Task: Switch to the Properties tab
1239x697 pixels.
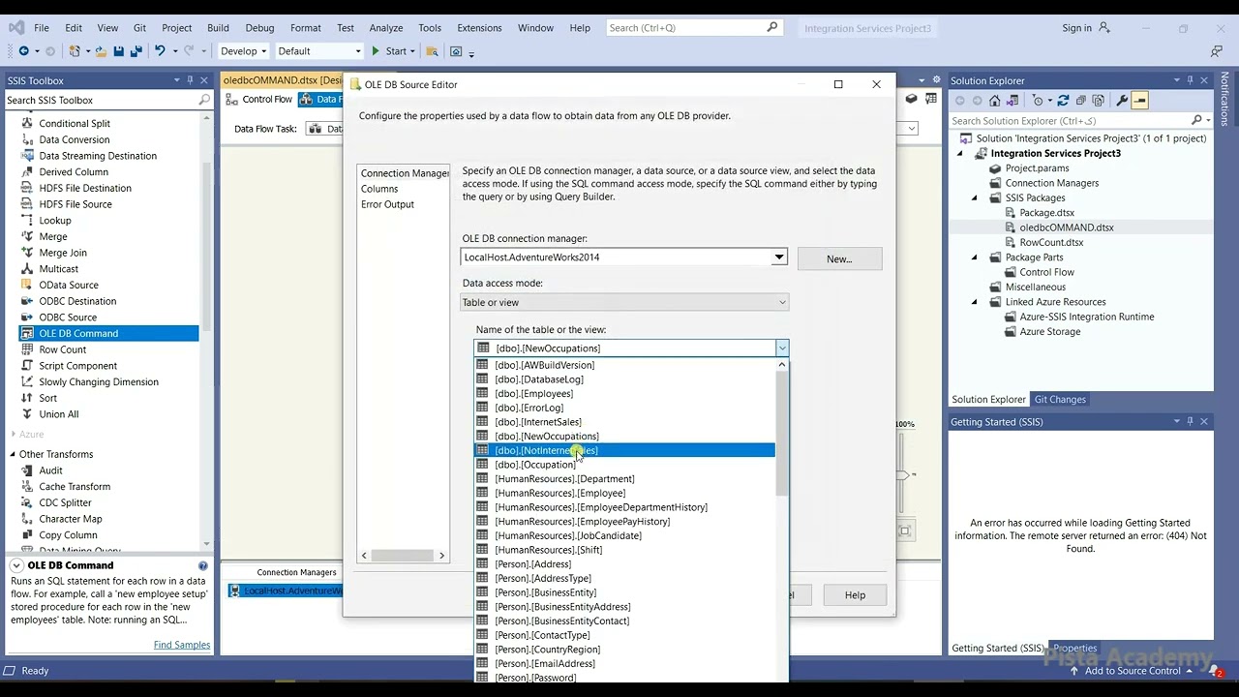Action: (1074, 649)
